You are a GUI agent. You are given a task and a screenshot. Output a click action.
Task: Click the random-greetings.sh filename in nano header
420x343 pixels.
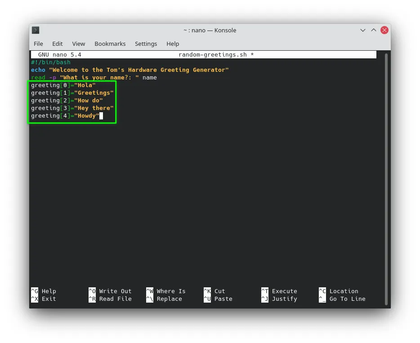pos(213,54)
